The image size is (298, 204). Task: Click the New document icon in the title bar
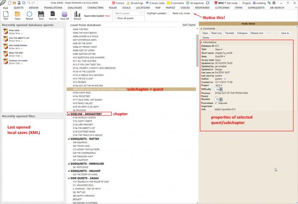pyautogui.click(x=10, y=3)
